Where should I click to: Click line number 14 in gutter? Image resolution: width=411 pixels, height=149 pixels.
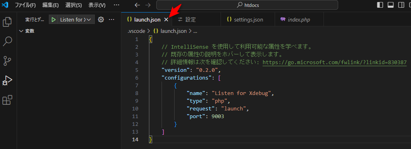pos(135,139)
